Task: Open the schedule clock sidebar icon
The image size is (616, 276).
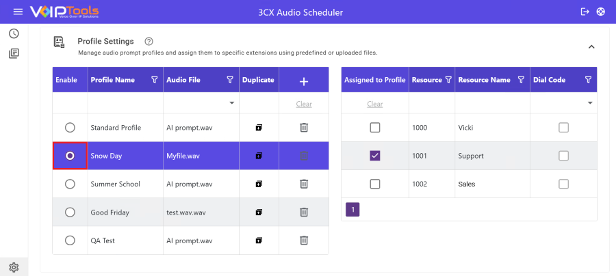Action: point(14,33)
